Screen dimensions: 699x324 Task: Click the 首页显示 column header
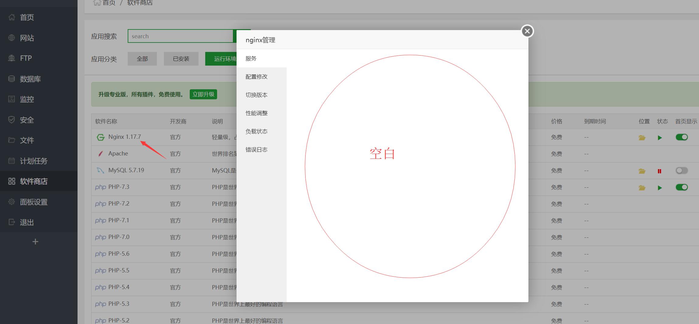[x=686, y=121]
